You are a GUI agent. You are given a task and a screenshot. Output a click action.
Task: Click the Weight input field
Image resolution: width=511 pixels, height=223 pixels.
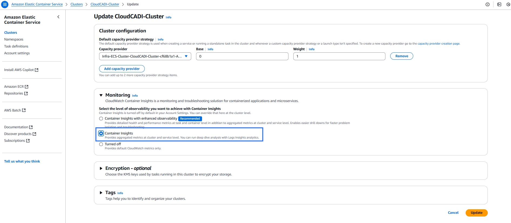click(339, 56)
